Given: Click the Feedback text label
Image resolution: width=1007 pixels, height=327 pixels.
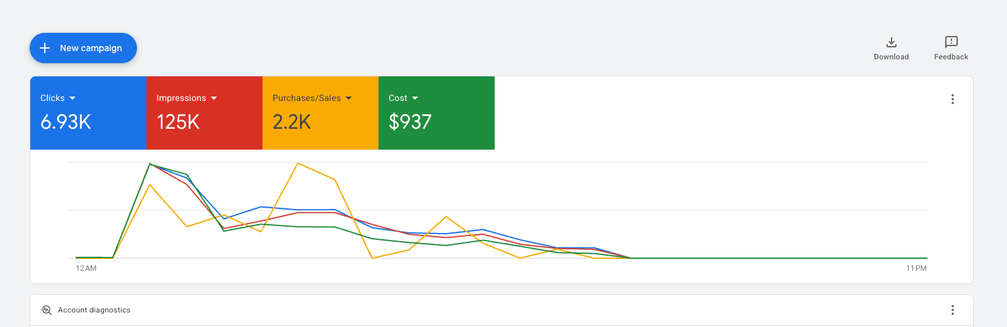Looking at the screenshot, I should tap(951, 57).
